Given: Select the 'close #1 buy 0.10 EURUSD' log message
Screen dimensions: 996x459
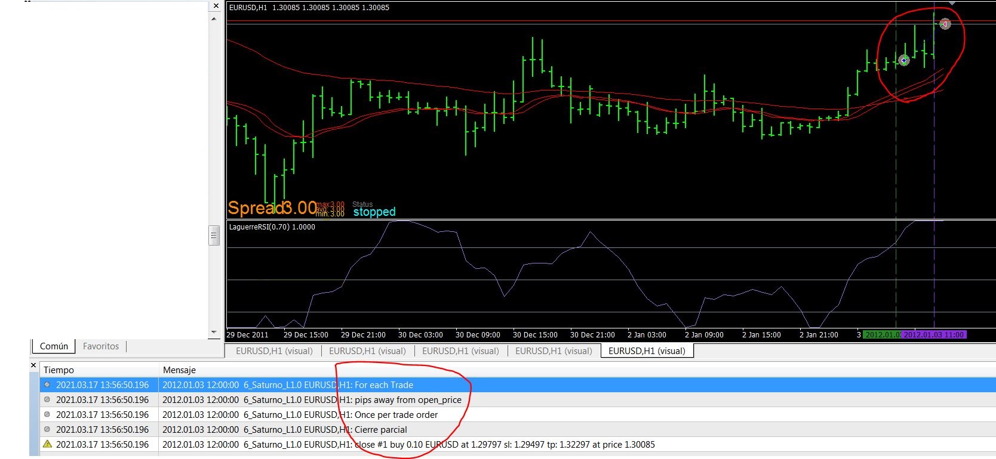Looking at the screenshot, I should (x=408, y=445).
